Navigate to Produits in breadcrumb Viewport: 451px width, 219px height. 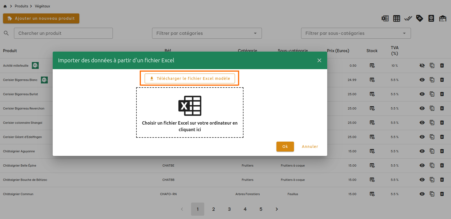[x=21, y=6]
